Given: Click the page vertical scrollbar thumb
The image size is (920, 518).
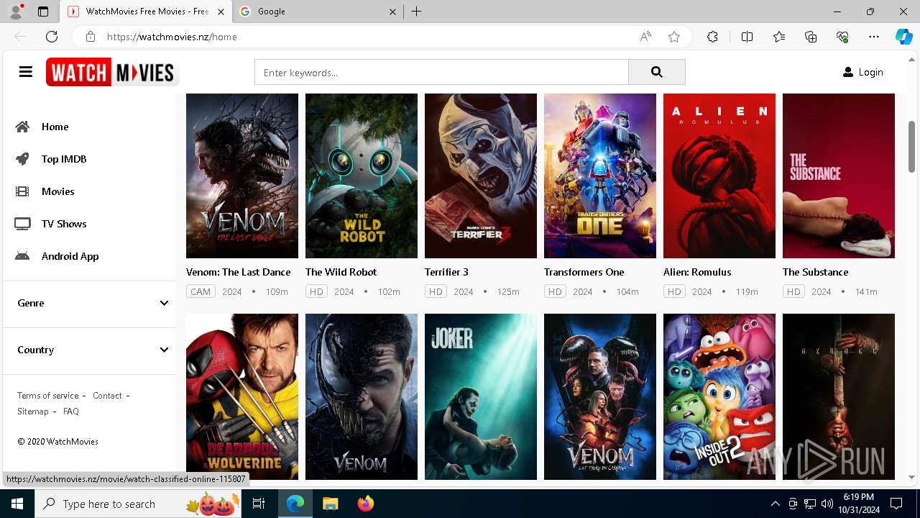Looking at the screenshot, I should click(911, 146).
